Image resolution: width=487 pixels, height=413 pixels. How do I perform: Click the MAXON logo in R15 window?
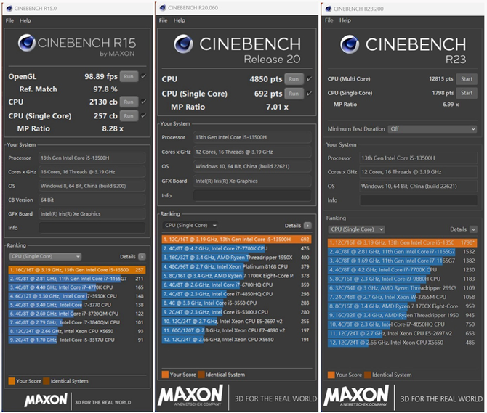[x=46, y=400]
